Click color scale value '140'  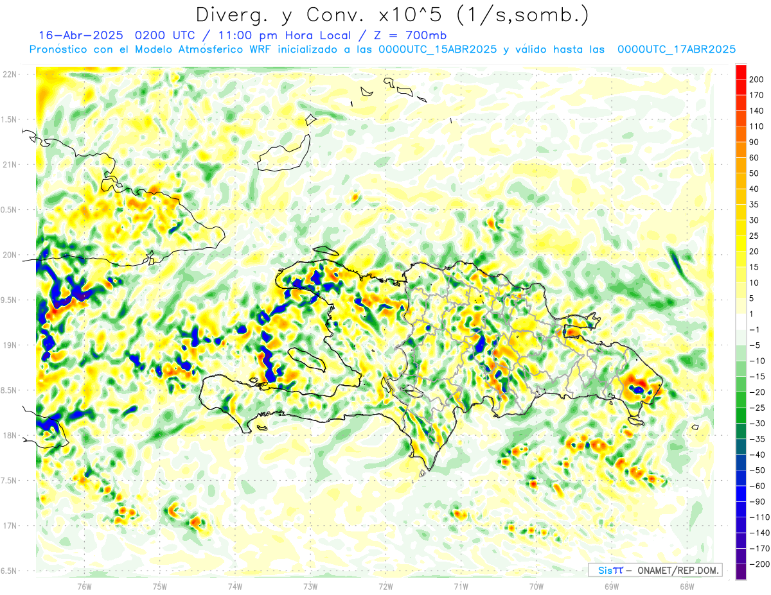(757, 110)
